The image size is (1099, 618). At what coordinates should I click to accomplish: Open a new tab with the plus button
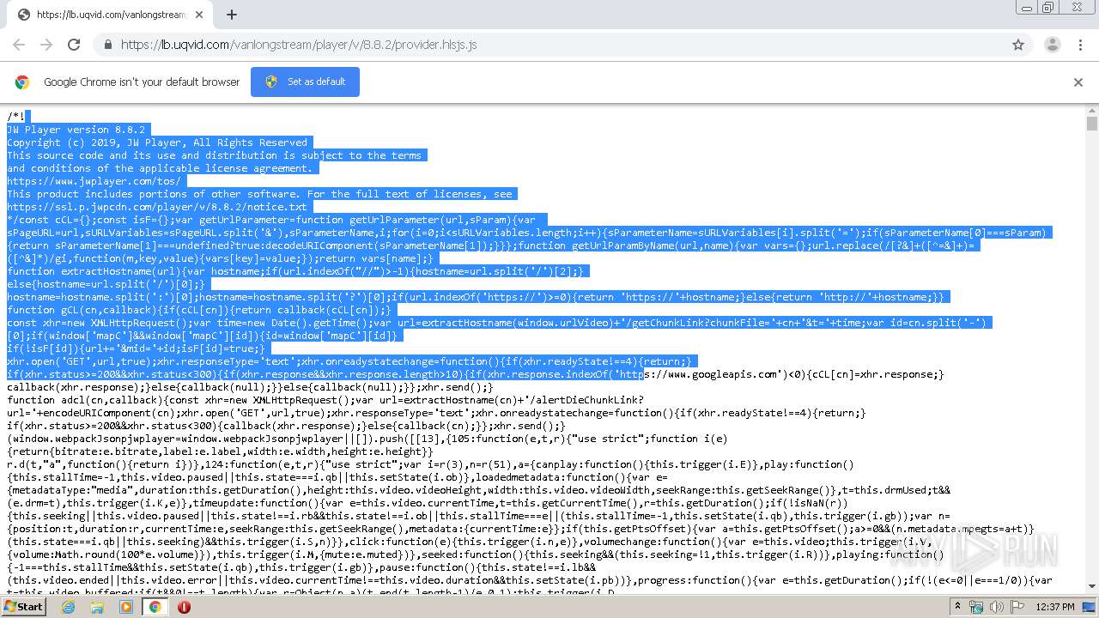click(x=232, y=15)
